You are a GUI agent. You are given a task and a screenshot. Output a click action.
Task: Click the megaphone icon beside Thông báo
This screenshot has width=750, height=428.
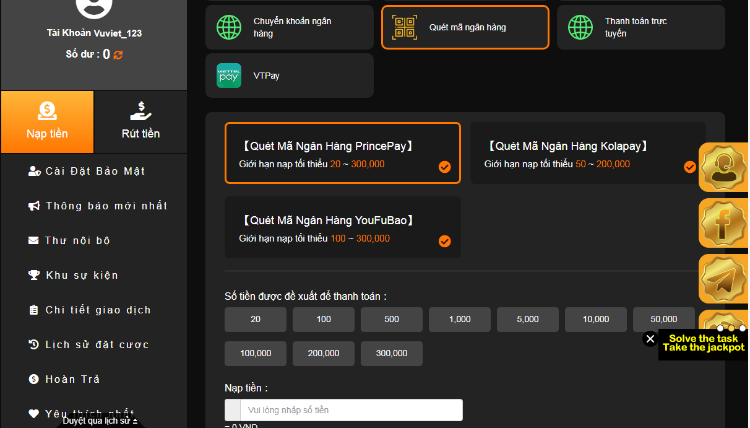[x=34, y=206]
